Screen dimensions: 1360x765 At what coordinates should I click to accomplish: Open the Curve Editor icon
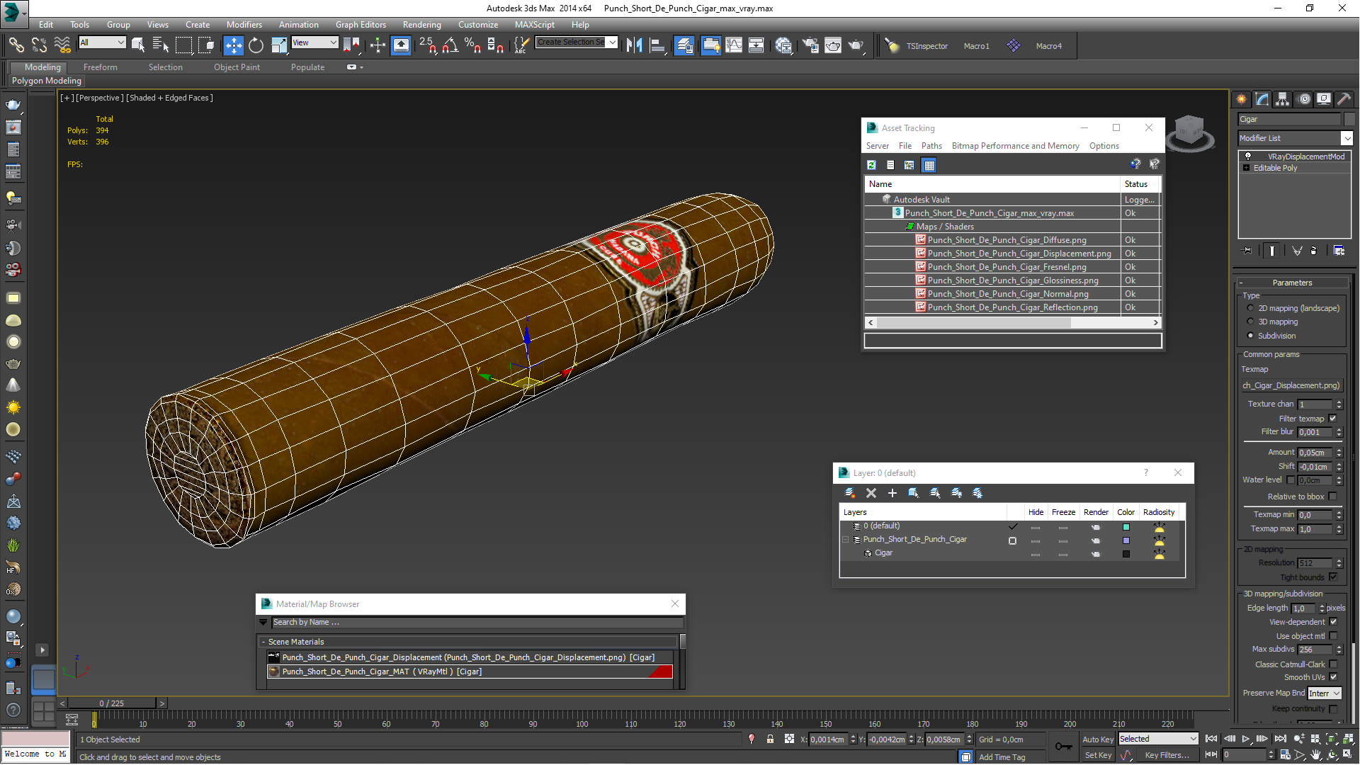(x=734, y=46)
